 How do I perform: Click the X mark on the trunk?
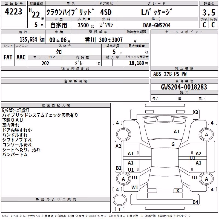pos(178,191)
